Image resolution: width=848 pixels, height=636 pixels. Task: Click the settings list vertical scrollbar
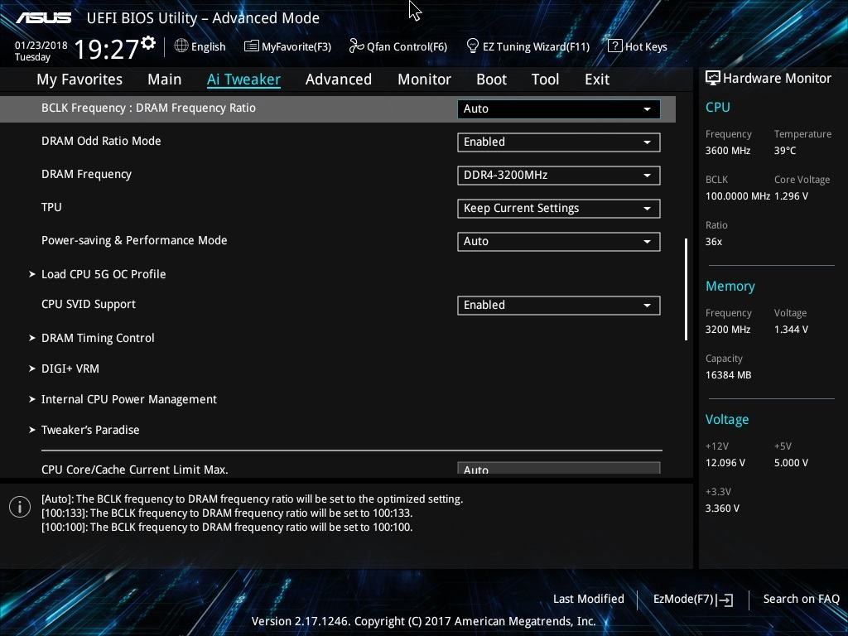click(686, 289)
